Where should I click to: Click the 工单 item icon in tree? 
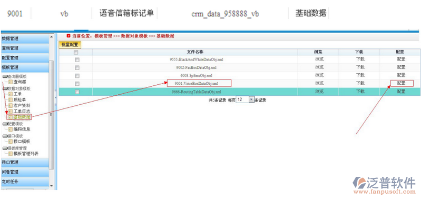tap(11, 94)
